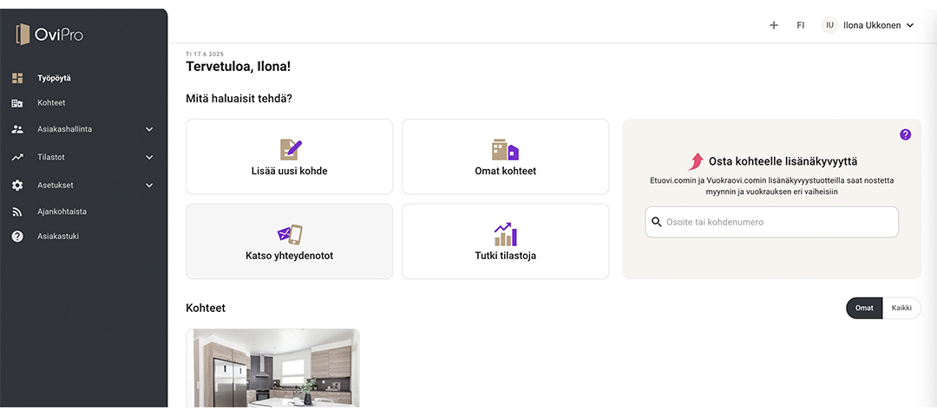Click the plus icon in top bar
Screen dimensions: 937x416
pos(773,26)
